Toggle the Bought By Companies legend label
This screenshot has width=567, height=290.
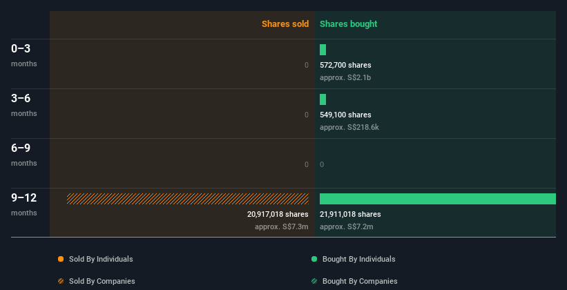click(x=360, y=281)
